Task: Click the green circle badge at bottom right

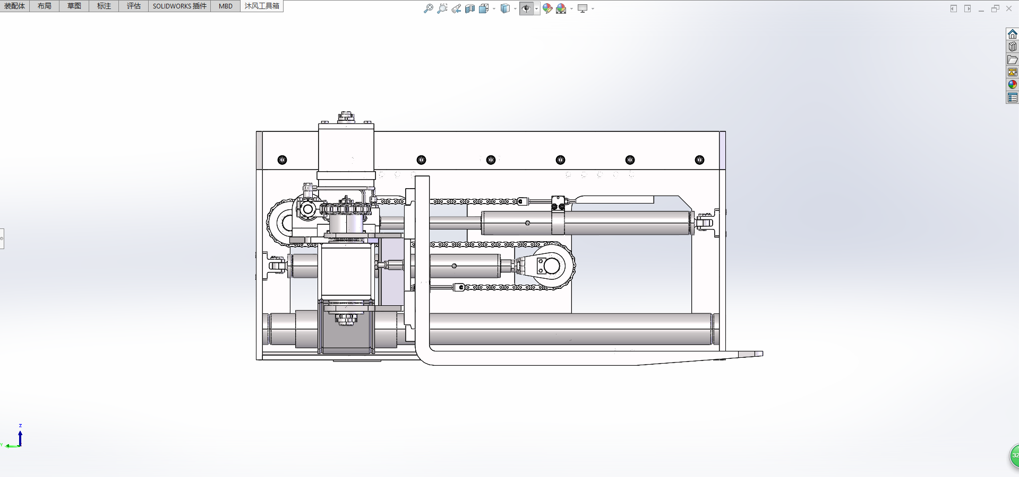Action: pos(1014,456)
